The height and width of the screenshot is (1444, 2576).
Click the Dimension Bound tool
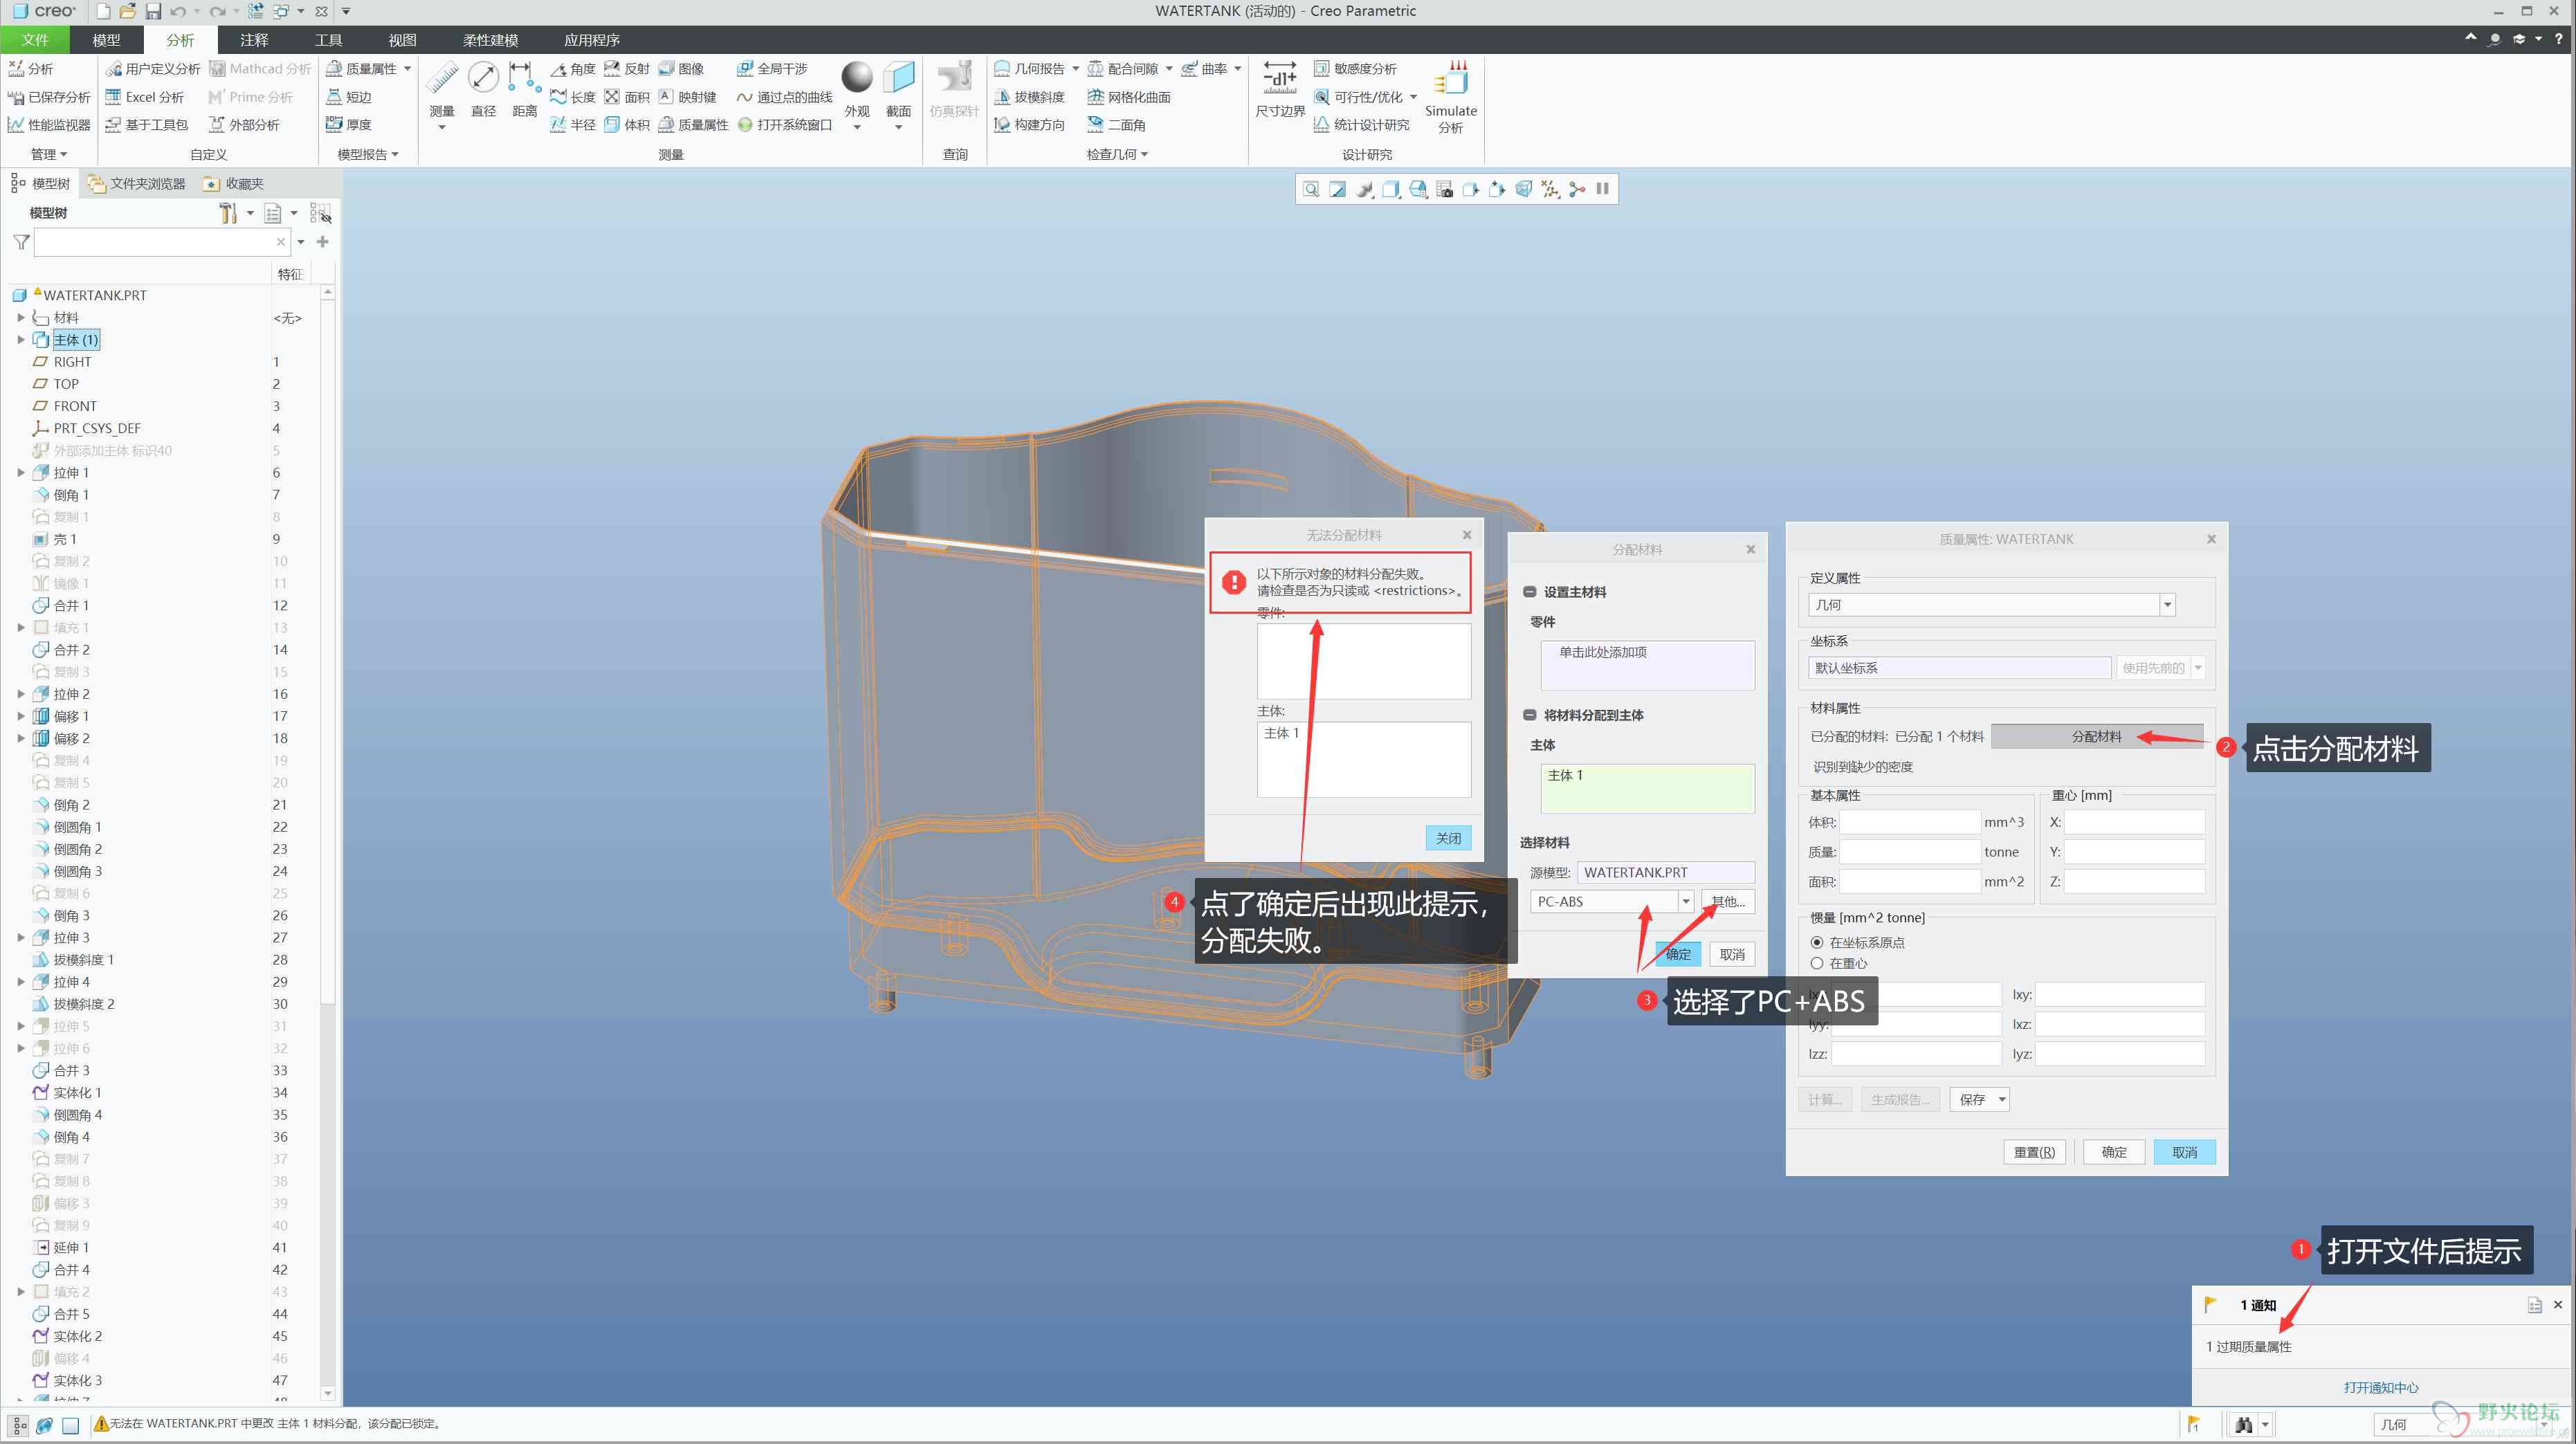point(1280,90)
